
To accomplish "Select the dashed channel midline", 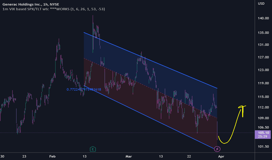I will (x=150, y=88).
